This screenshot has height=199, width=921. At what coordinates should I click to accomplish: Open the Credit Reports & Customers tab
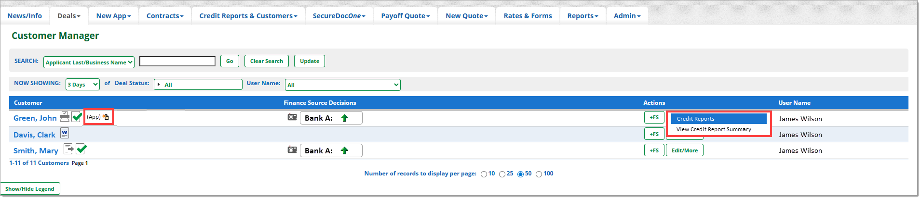pos(248,16)
